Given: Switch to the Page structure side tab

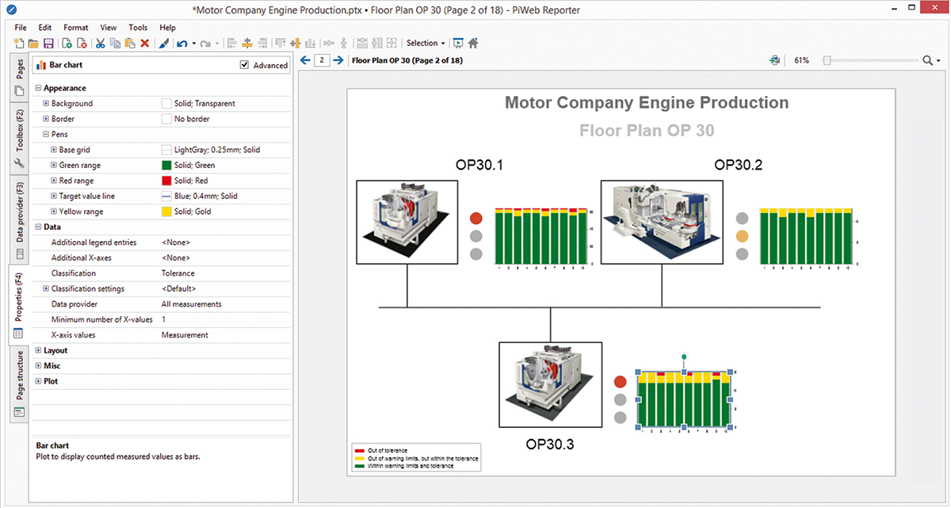Looking at the screenshot, I should click(19, 385).
